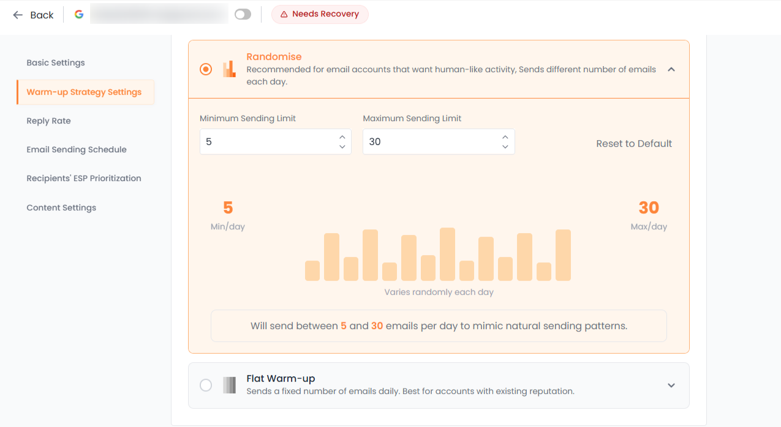Click the Google account logo icon

click(79, 14)
